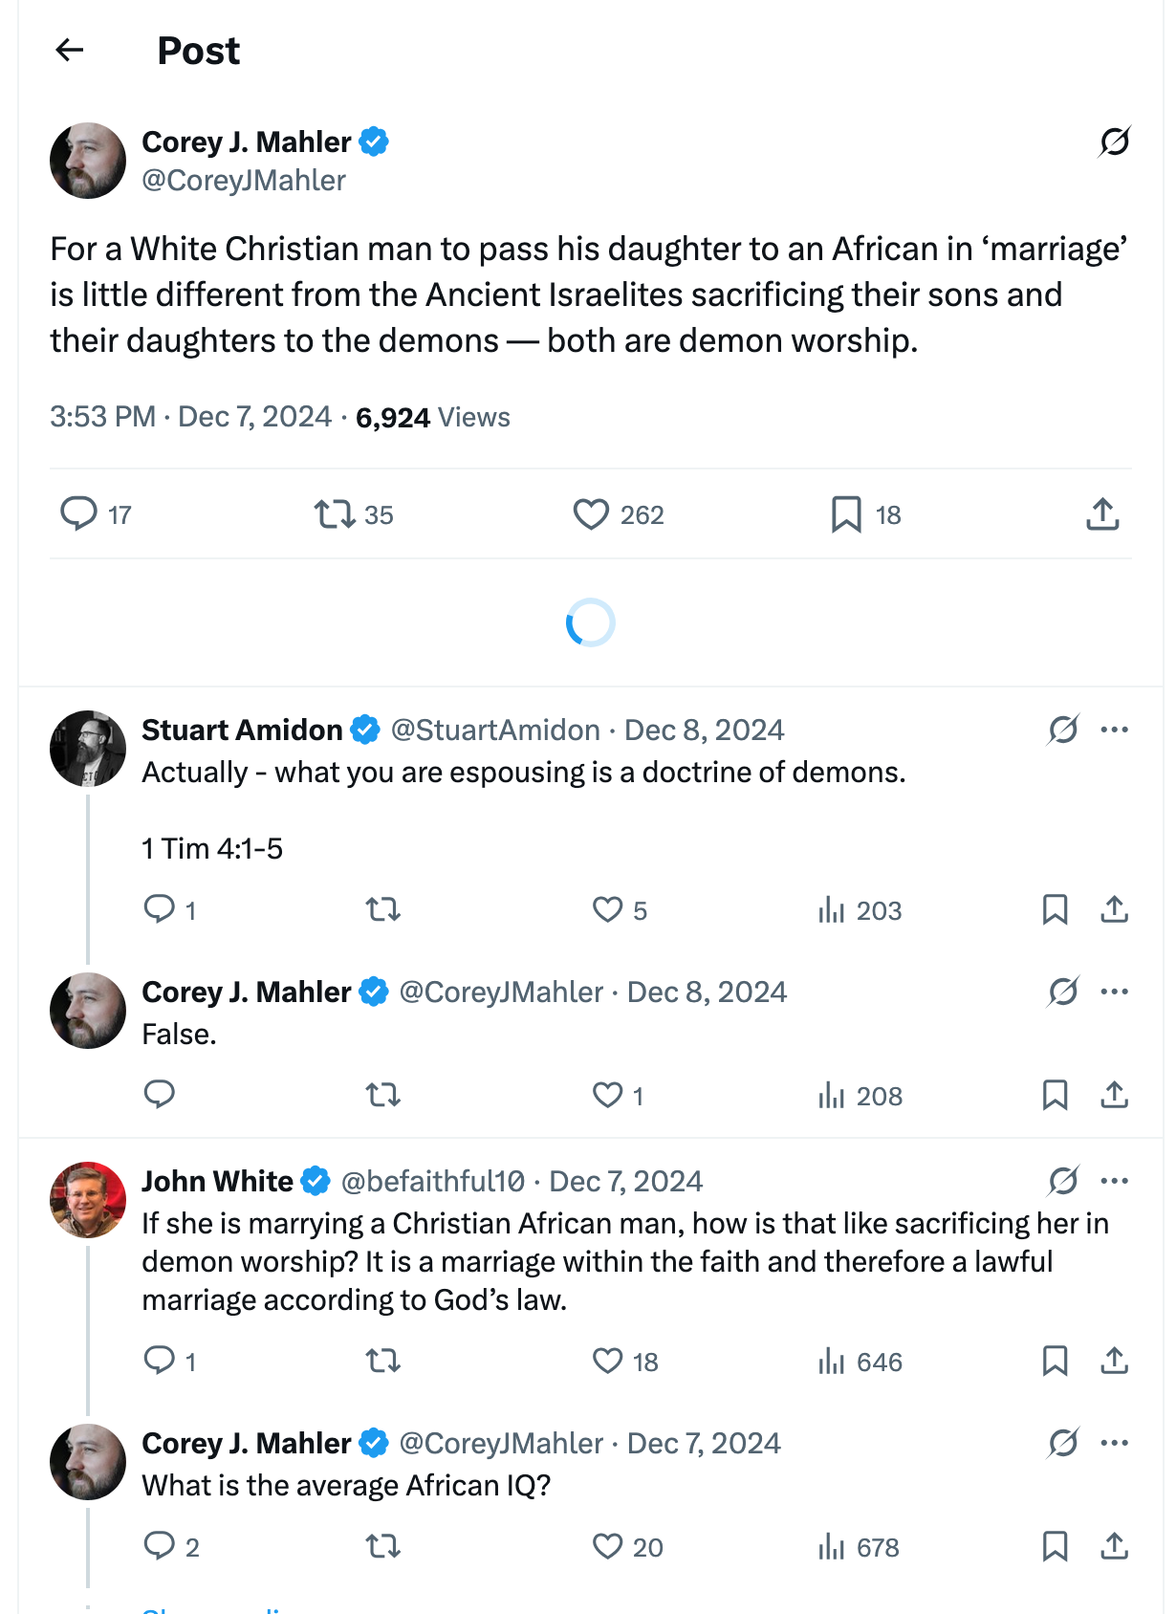Open John White's profile picture
The height and width of the screenshot is (1614, 1176).
(88, 1200)
